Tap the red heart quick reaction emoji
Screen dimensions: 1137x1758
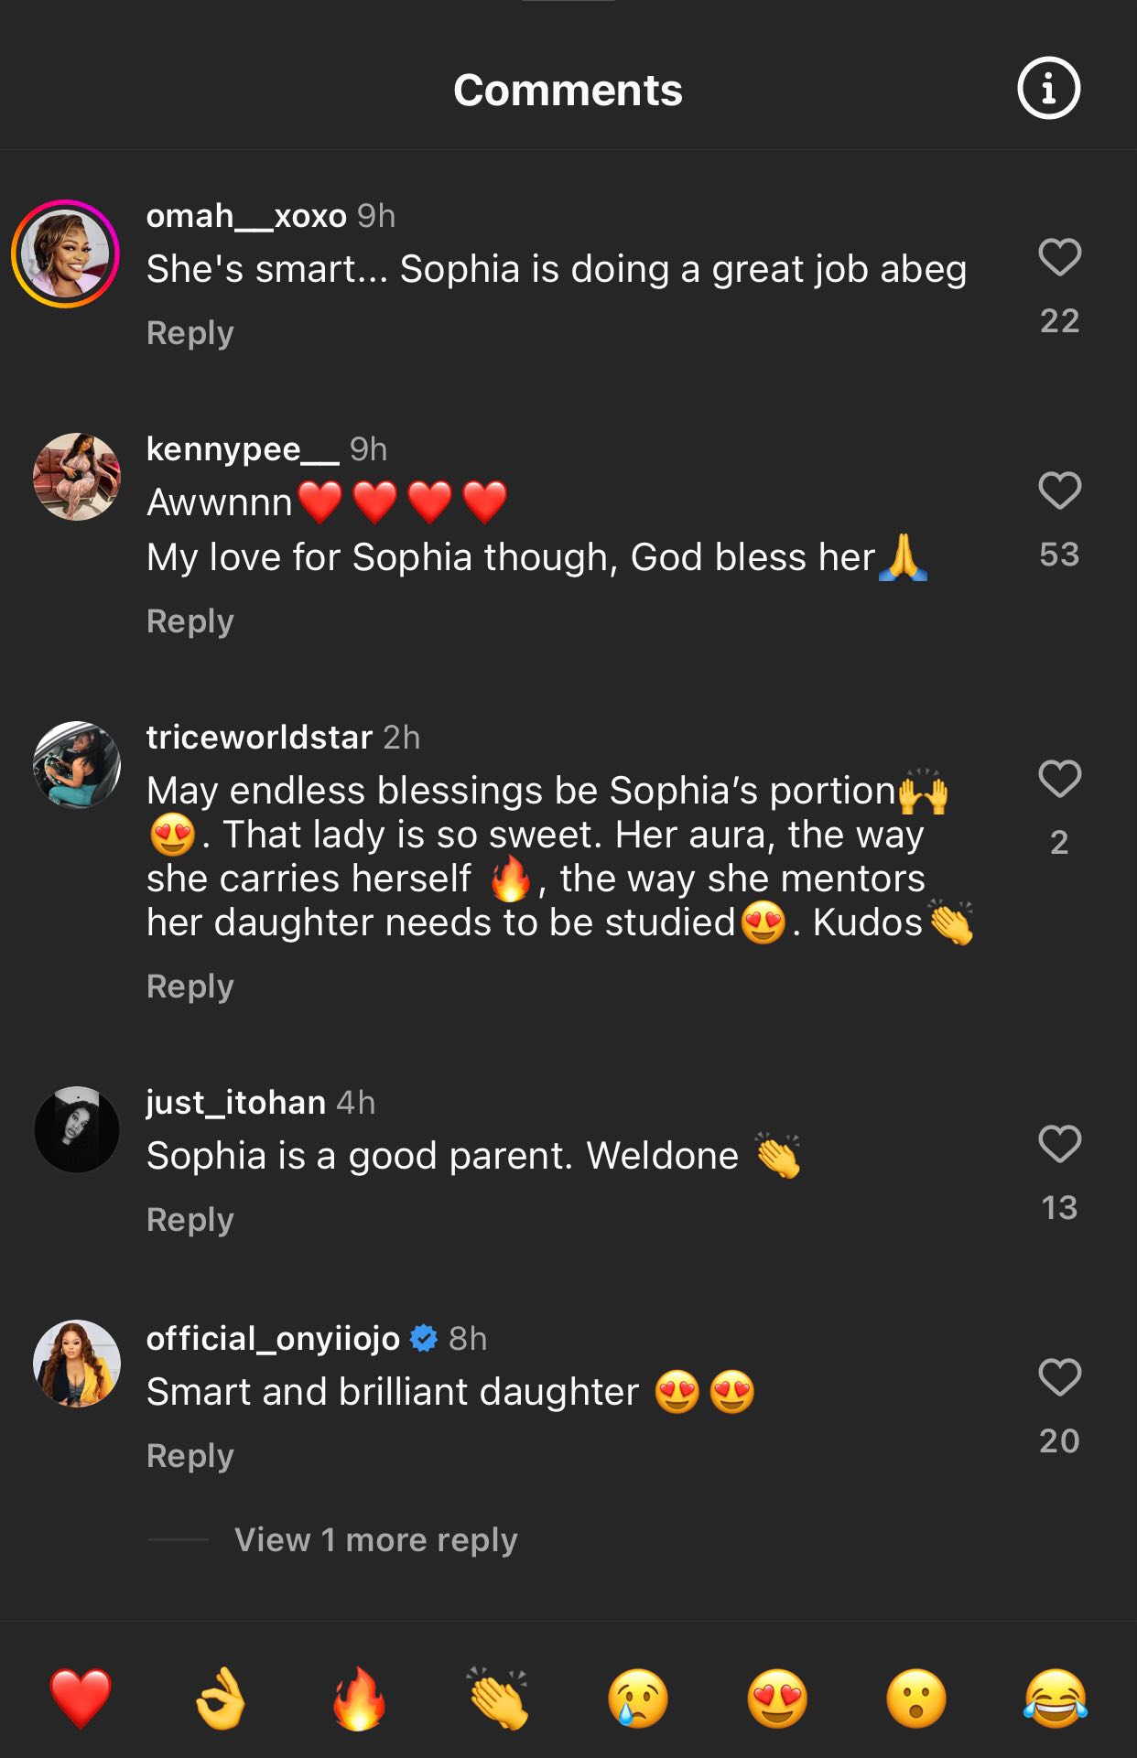click(x=81, y=1698)
